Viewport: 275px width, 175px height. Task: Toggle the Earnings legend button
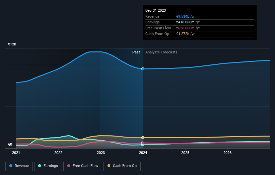[x=48, y=166]
